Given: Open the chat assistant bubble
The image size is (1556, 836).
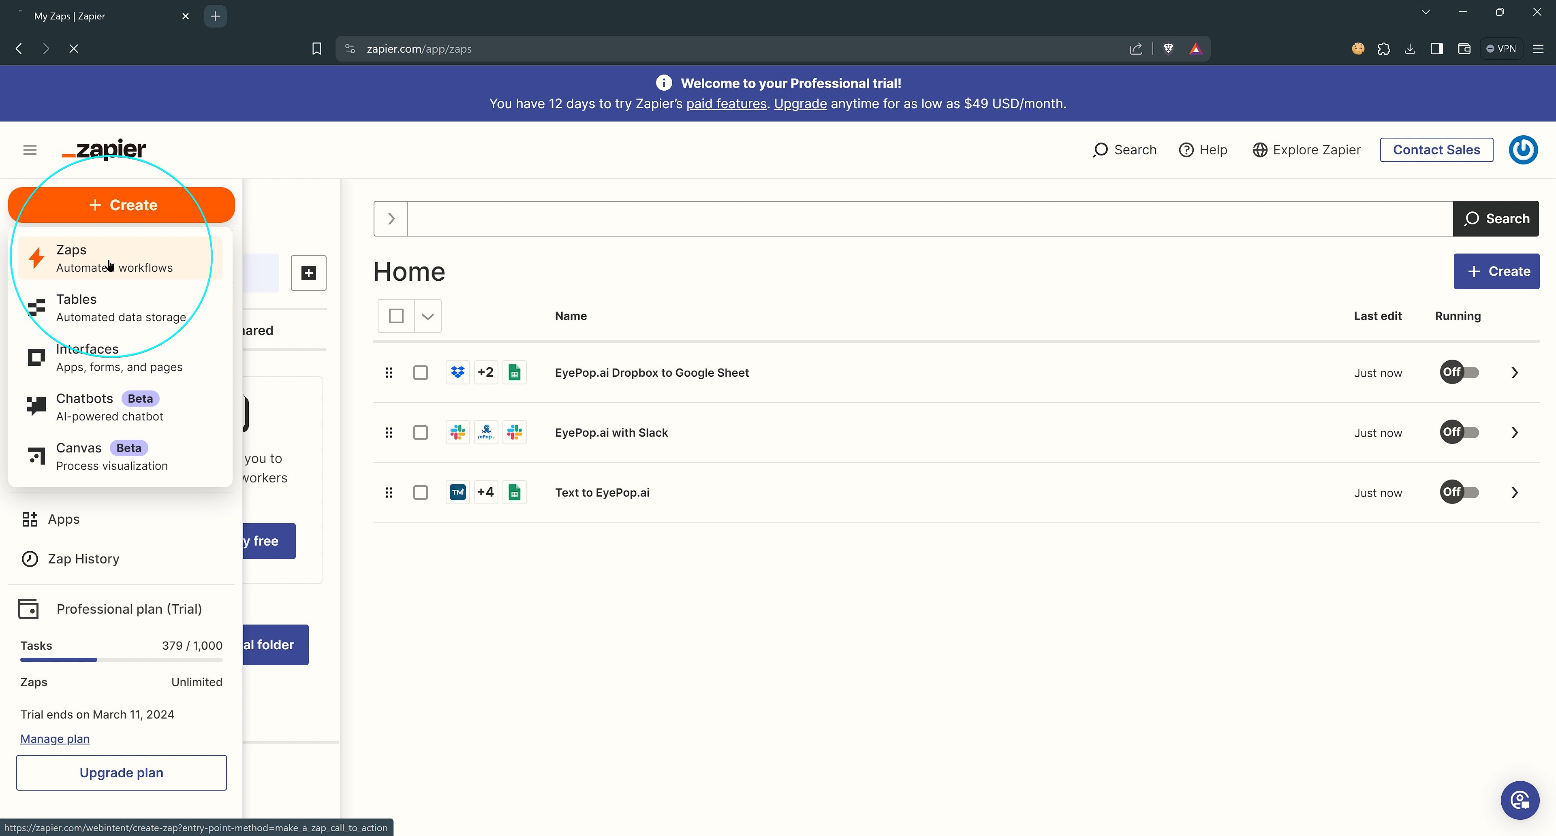Looking at the screenshot, I should 1520,800.
